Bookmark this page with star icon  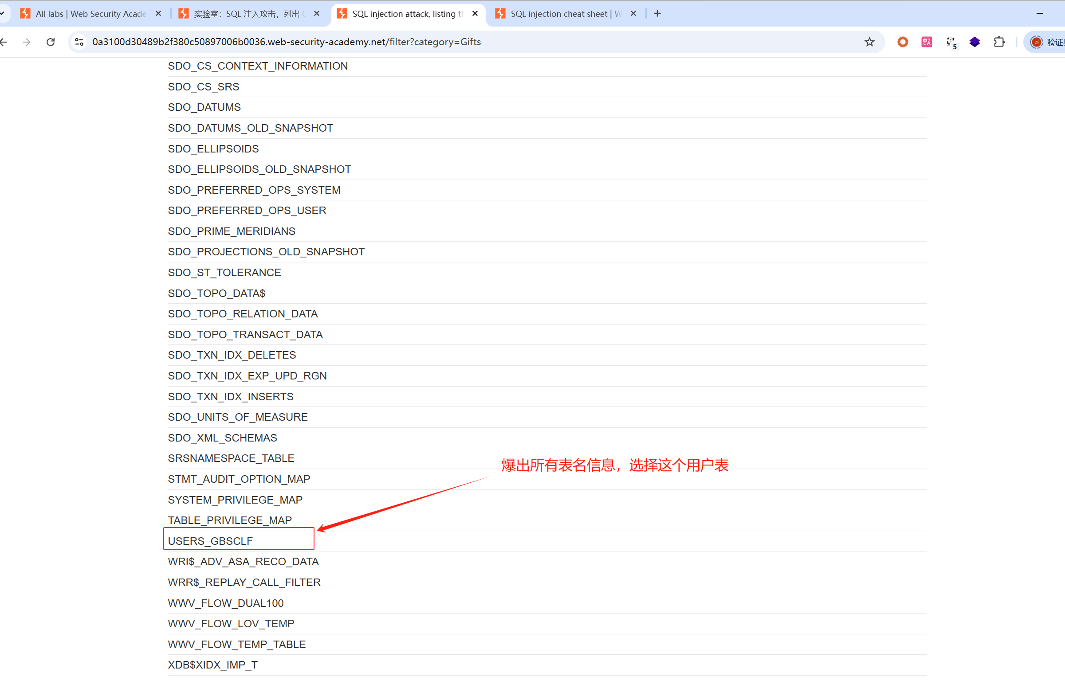[869, 42]
